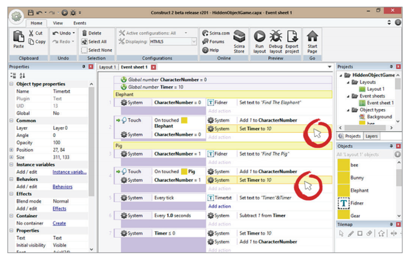Click the Paste clipboard icon
This screenshot has height=261, width=410.
[19, 37]
